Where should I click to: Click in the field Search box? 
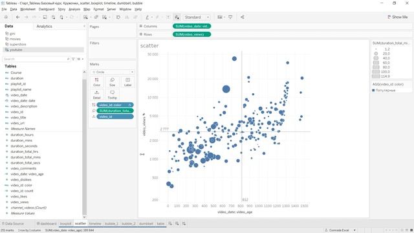(36, 59)
